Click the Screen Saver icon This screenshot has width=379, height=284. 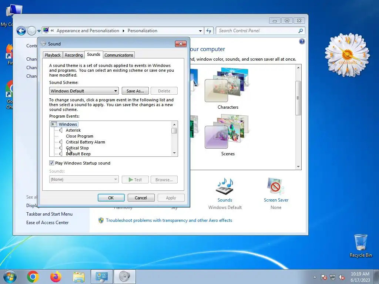pyautogui.click(x=276, y=186)
